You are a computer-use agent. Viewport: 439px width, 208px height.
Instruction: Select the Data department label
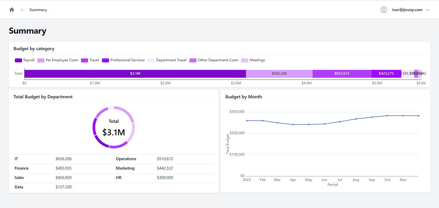[19, 187]
